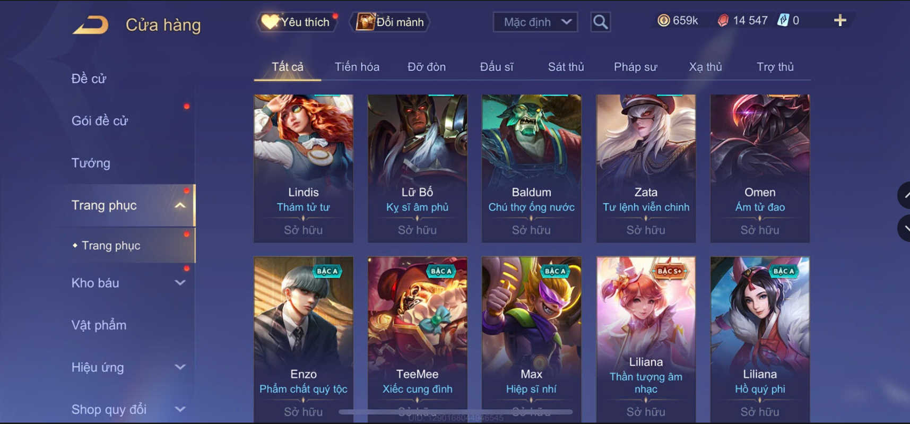Expand the Kho báu sidebar section
The height and width of the screenshot is (424, 910).
click(x=180, y=283)
